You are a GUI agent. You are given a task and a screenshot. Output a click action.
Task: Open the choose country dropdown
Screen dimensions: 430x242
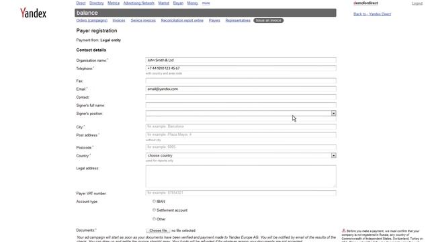[x=241, y=155]
